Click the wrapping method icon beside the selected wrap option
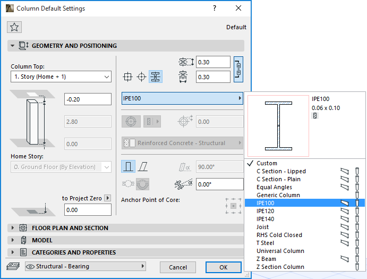367x279 pixels. (x=128, y=184)
